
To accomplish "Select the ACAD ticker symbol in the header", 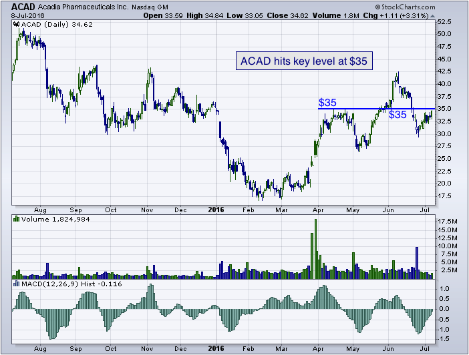I will (x=23, y=7).
